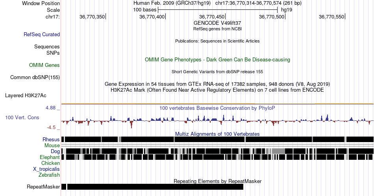Click Repeating Elements by RepeatMasker title

(217, 181)
